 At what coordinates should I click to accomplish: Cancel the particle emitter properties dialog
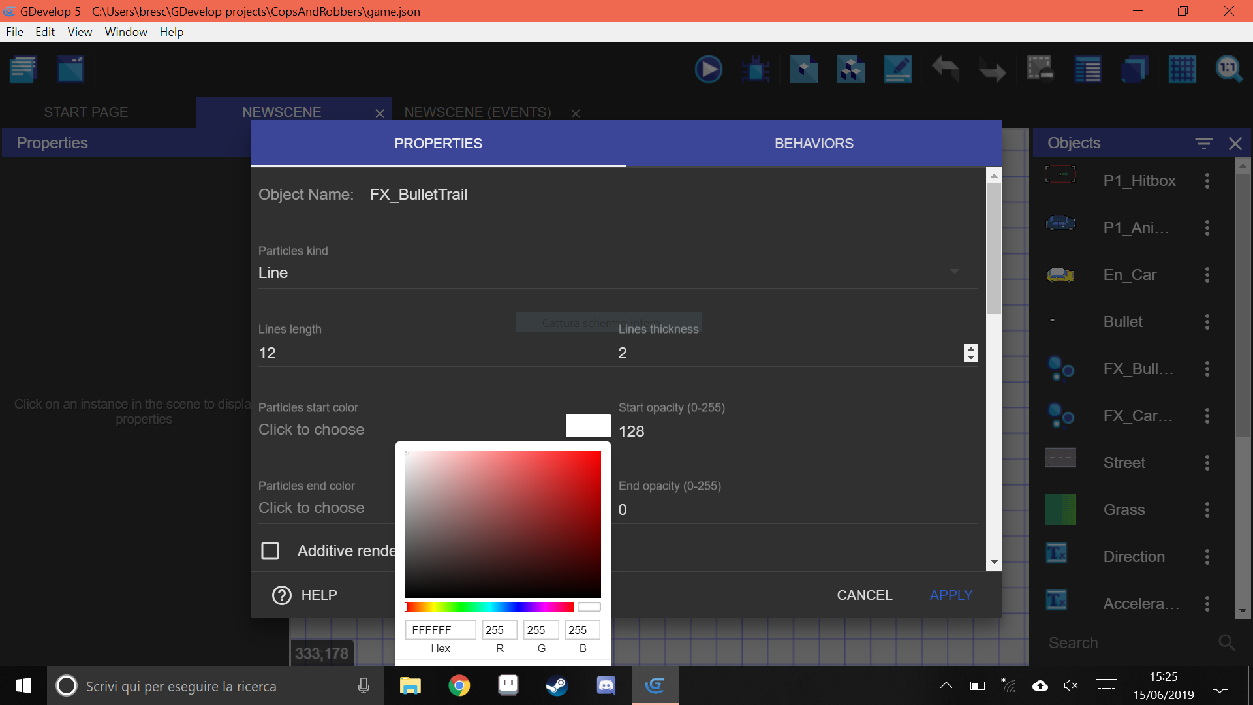point(864,595)
